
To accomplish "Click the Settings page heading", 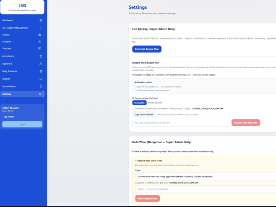I will pyautogui.click(x=138, y=7).
